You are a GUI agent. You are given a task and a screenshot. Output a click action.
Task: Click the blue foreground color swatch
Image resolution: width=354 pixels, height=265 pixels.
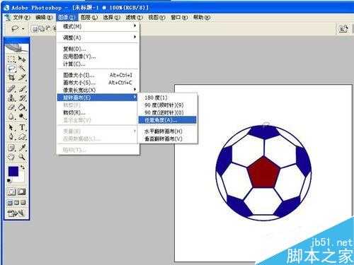(x=13, y=172)
